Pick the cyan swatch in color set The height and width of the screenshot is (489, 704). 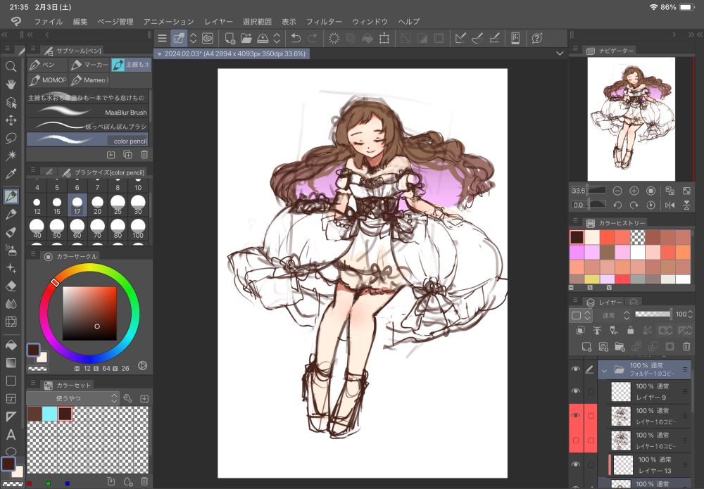point(49,414)
